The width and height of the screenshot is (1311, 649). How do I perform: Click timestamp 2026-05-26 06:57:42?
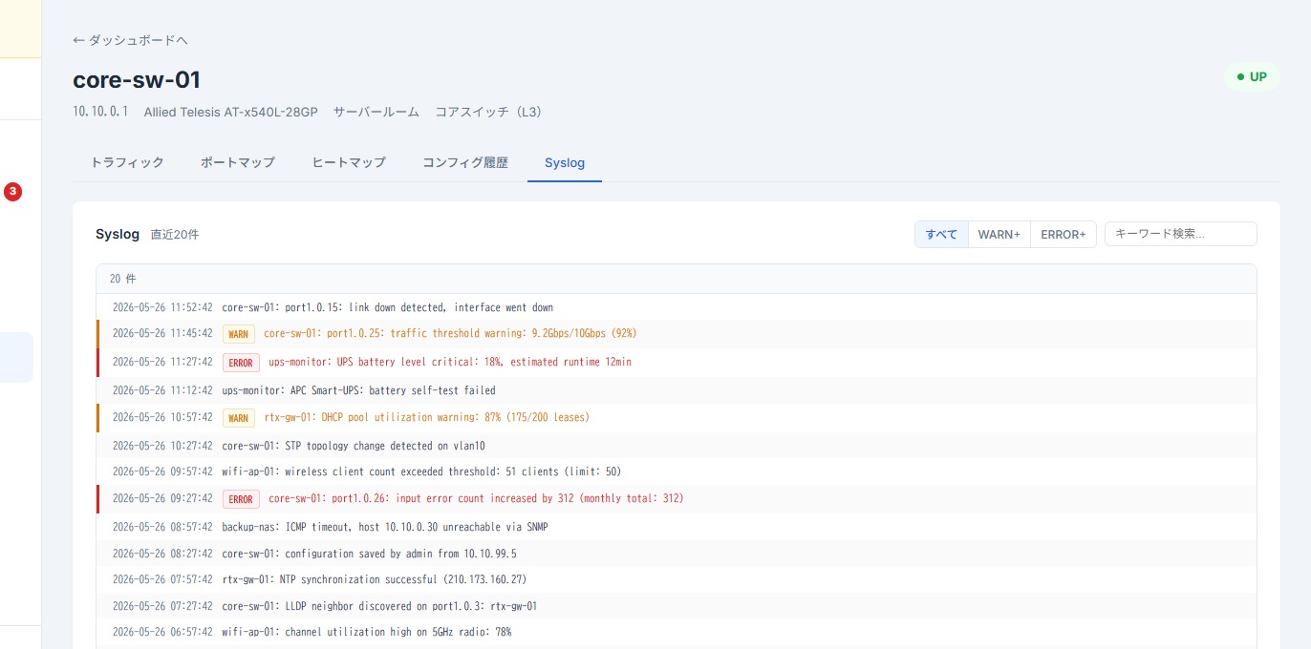[162, 632]
